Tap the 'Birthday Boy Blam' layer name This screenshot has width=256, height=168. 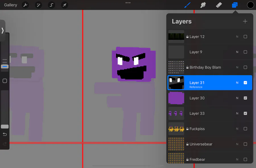[205, 67]
